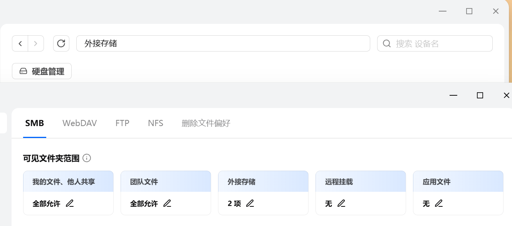Viewport: 512px width, 226px height.
Task: Click the address bar showing 外接存储
Action: click(223, 43)
